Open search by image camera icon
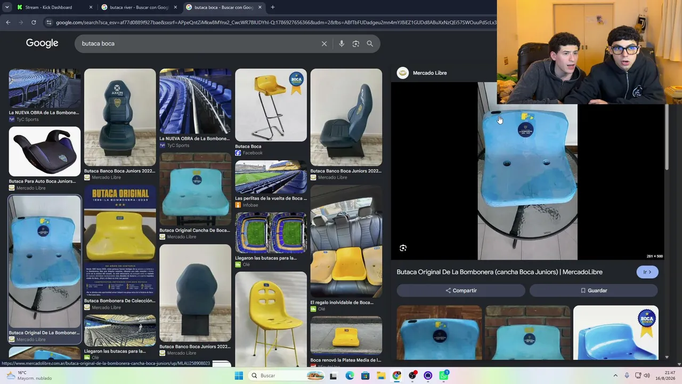Viewport: 682px width, 384px height. click(356, 44)
